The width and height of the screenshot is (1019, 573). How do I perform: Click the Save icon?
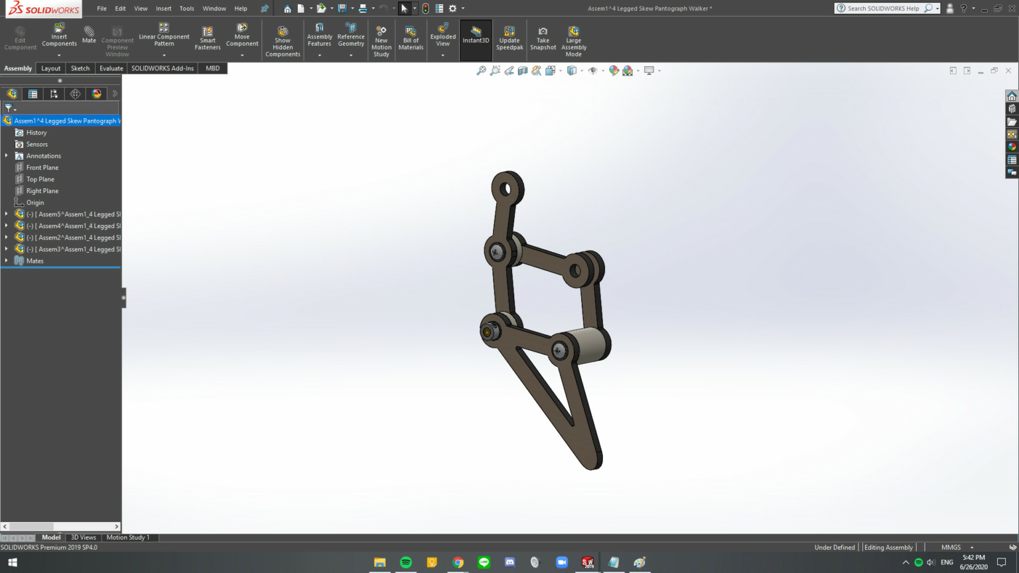click(x=342, y=9)
